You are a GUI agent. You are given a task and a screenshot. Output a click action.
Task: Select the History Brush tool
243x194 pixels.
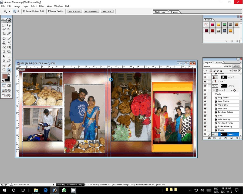pos(9,43)
